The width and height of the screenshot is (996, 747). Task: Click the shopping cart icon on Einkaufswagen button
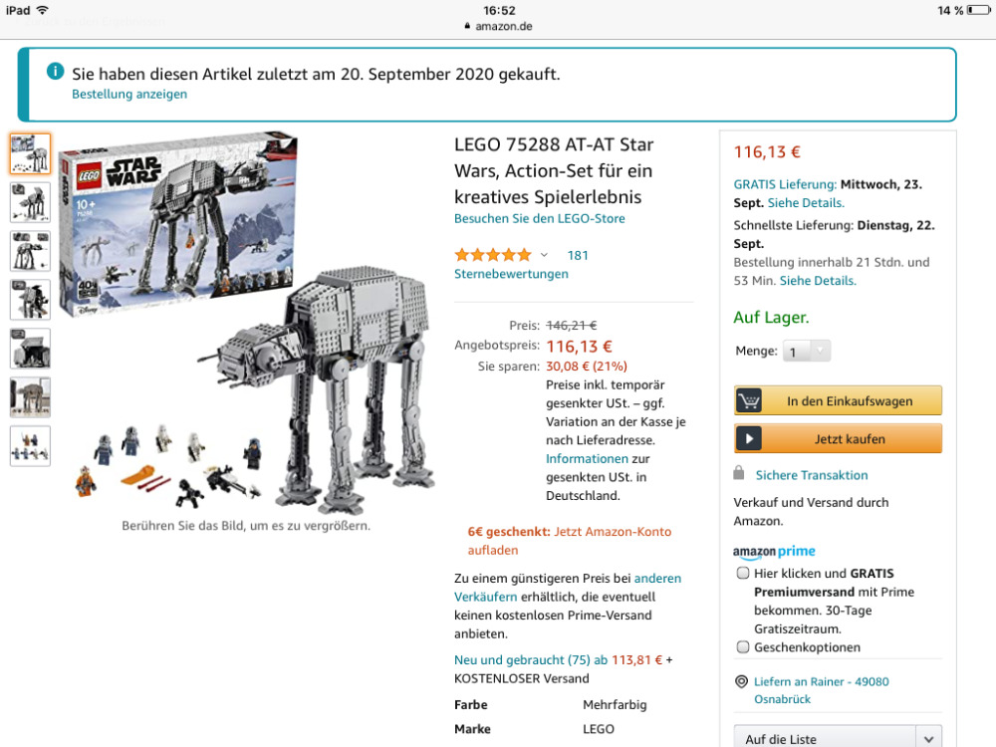[x=749, y=400]
